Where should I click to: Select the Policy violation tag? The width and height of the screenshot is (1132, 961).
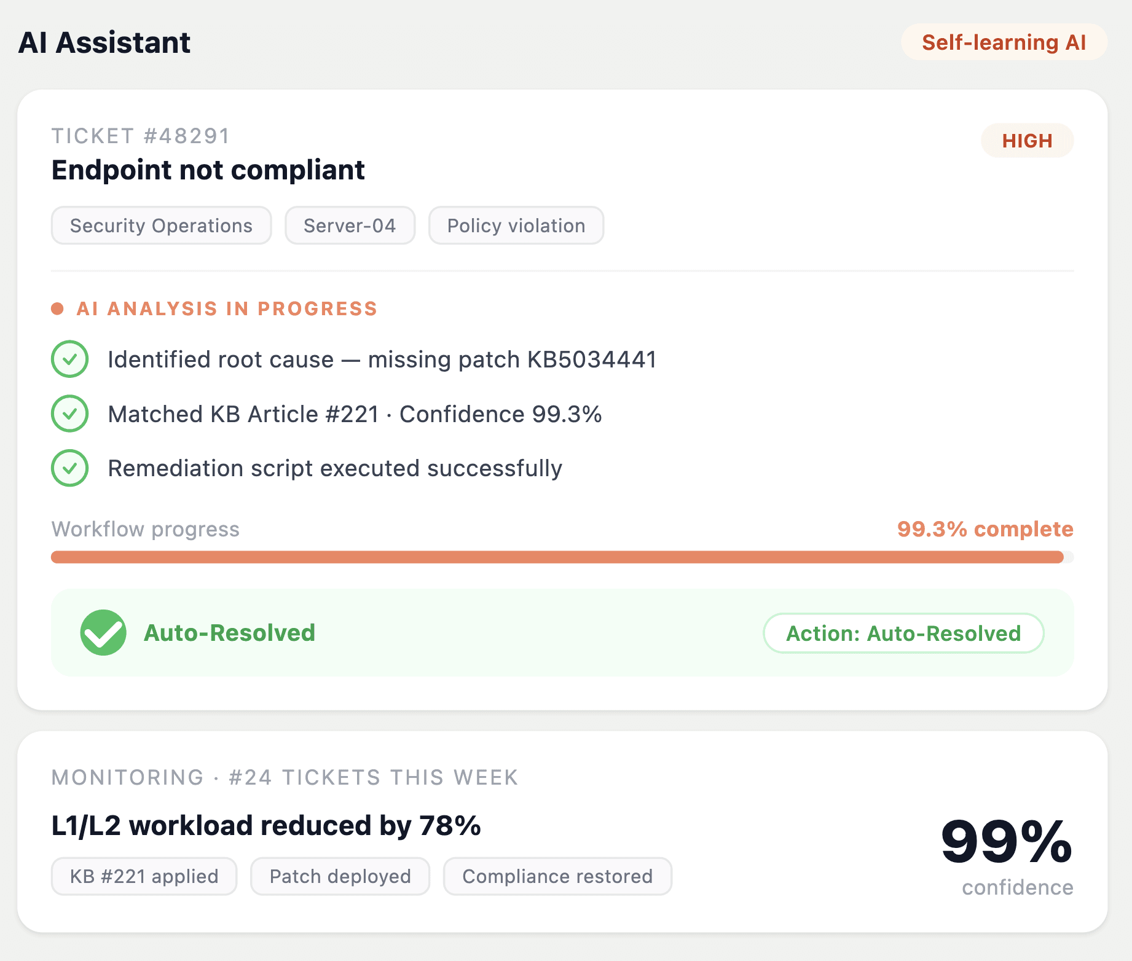pos(516,226)
